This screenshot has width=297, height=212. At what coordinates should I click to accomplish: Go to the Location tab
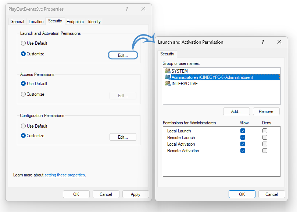tap(36, 22)
